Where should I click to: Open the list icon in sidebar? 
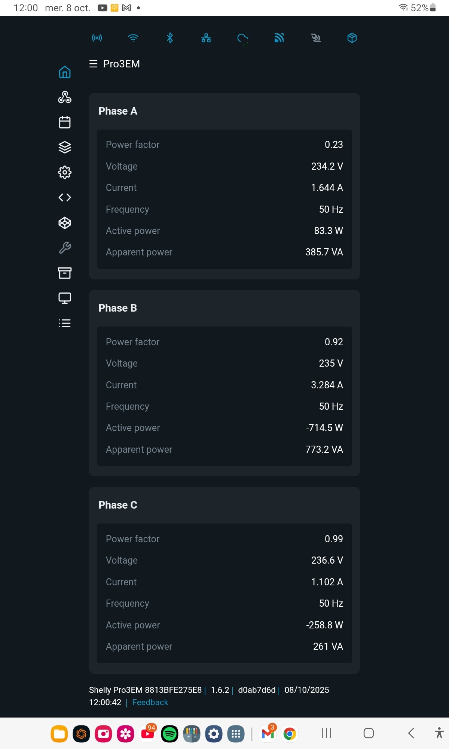65,323
